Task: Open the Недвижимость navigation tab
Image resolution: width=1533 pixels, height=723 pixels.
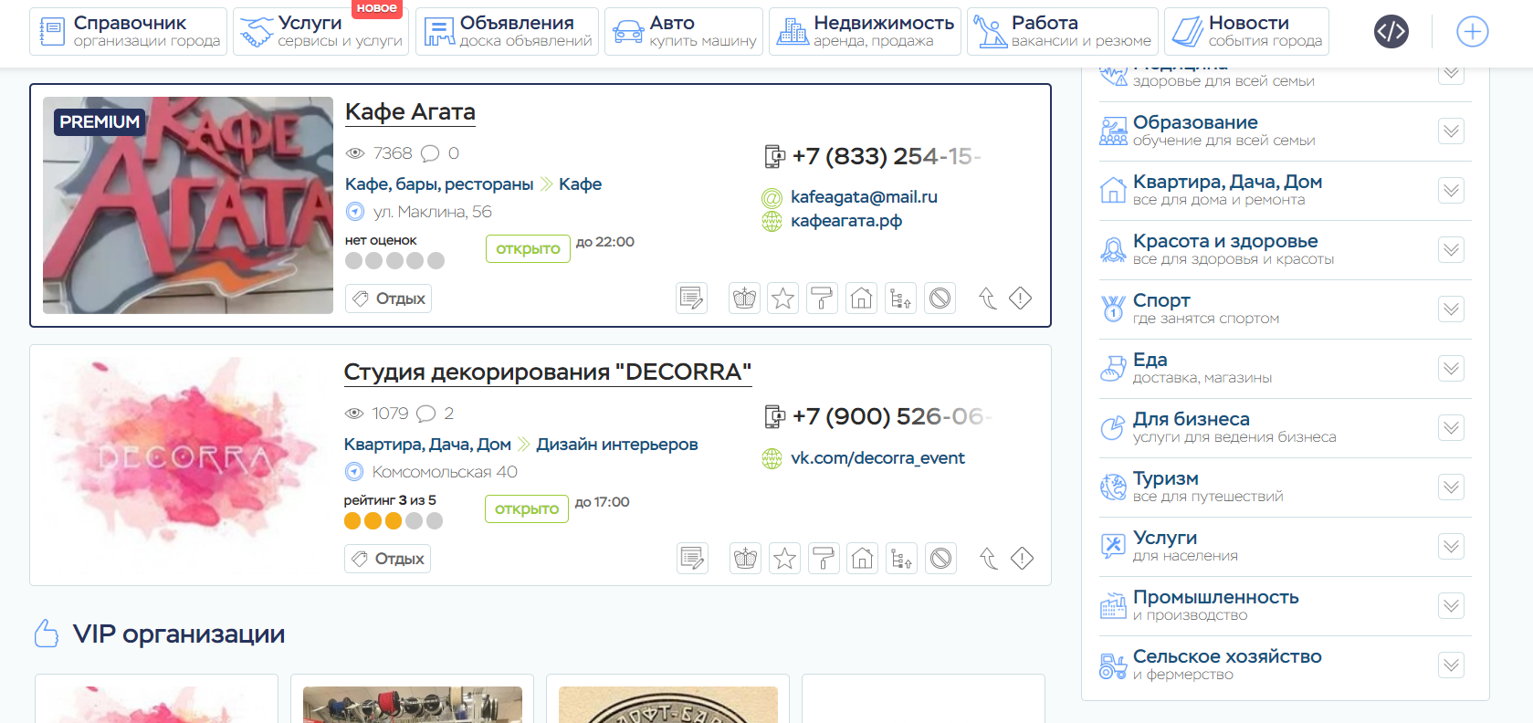Action: pos(865,32)
